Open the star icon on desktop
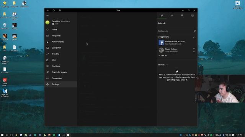The image size is (245, 137). (x=5, y=4)
